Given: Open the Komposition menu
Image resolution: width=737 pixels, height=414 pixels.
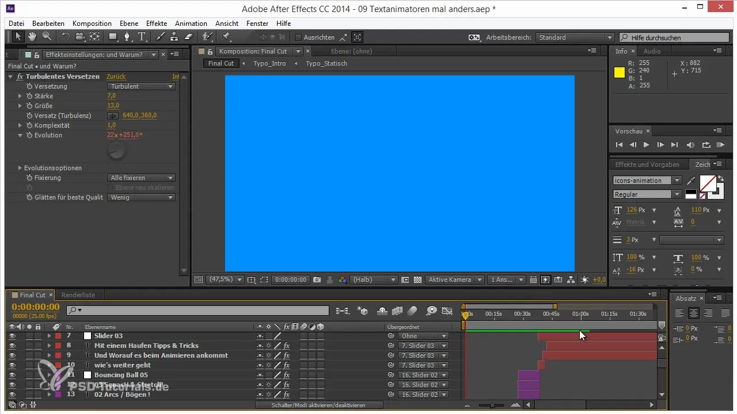Looking at the screenshot, I should pos(92,24).
